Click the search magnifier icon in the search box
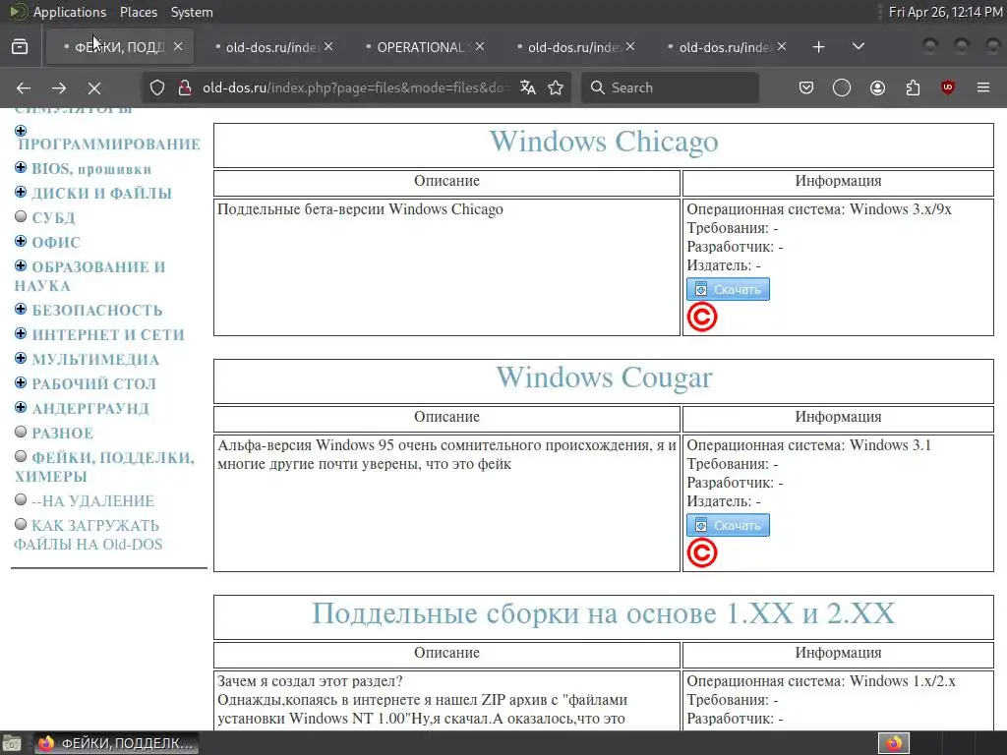1007x755 pixels. click(597, 87)
